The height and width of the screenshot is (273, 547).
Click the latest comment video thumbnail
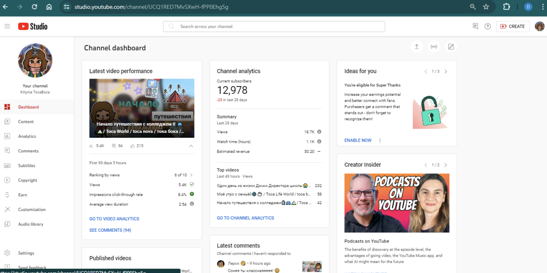pyautogui.click(x=312, y=266)
